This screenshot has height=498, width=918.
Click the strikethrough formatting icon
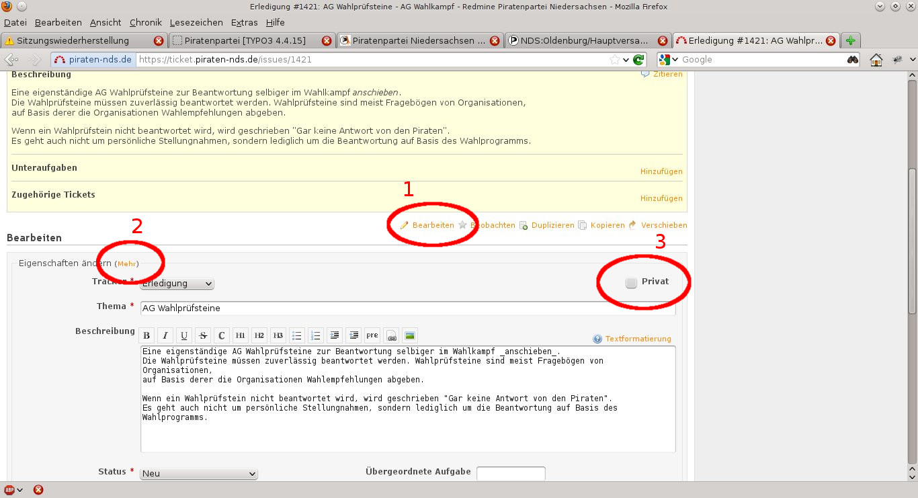203,335
